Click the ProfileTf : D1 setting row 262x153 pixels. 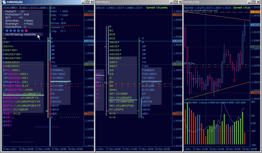pyautogui.click(x=15, y=12)
